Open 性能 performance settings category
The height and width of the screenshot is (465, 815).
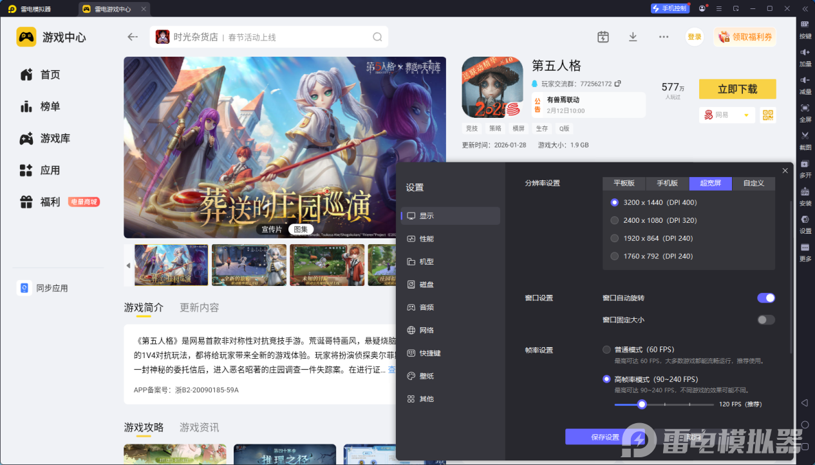[x=450, y=239]
